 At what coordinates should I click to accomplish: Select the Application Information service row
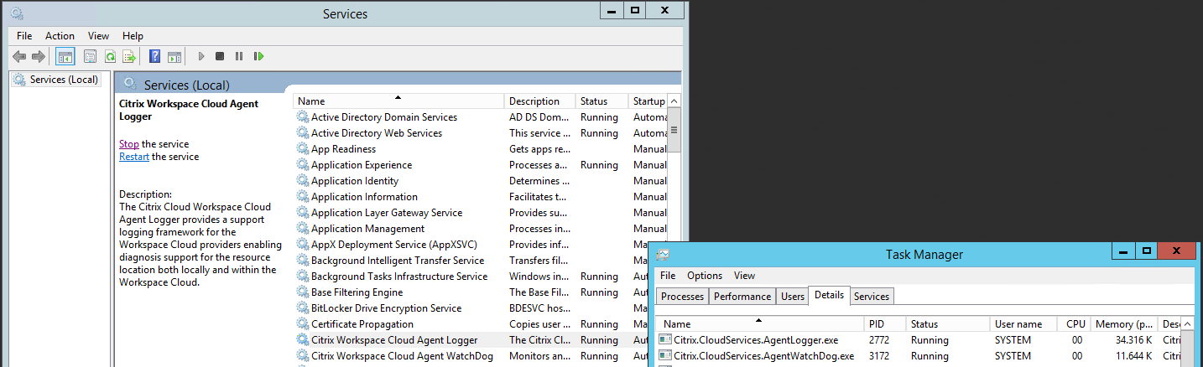pos(481,197)
